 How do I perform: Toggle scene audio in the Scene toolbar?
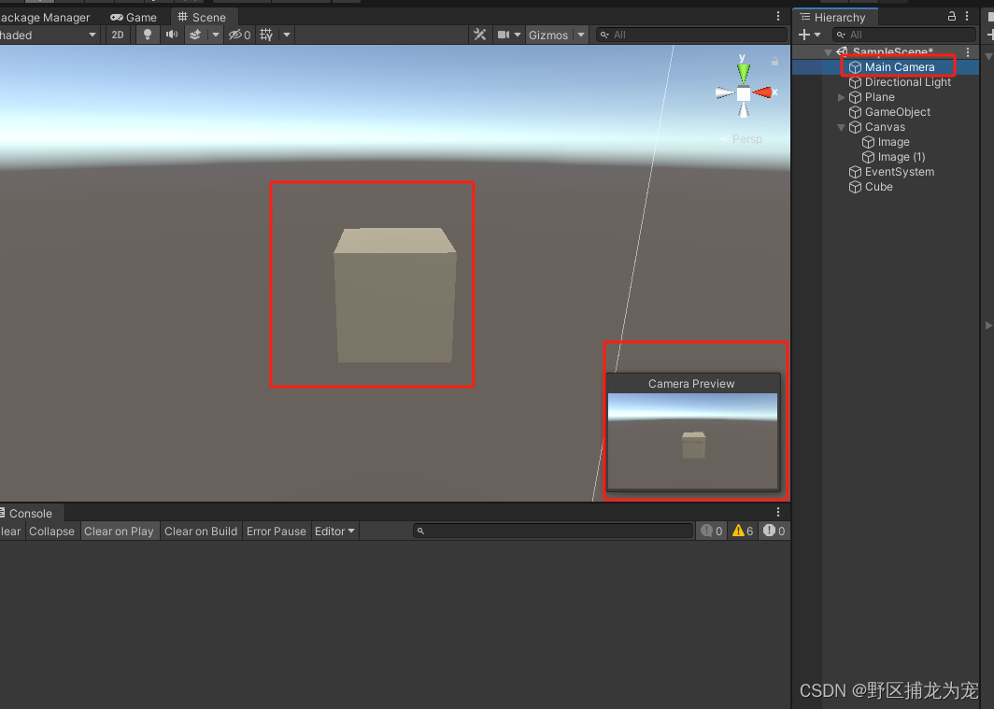[x=172, y=35]
